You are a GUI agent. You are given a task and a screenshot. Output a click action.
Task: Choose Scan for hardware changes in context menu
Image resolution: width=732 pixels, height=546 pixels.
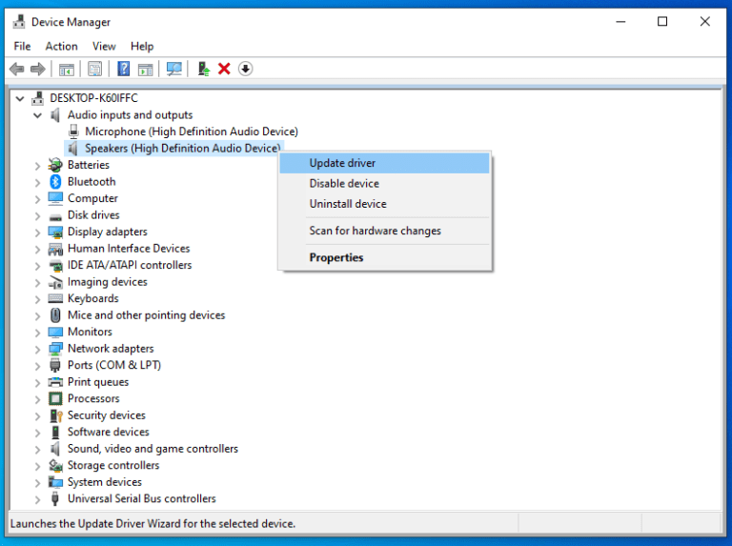coord(384,231)
